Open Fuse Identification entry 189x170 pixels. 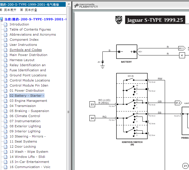28,70
